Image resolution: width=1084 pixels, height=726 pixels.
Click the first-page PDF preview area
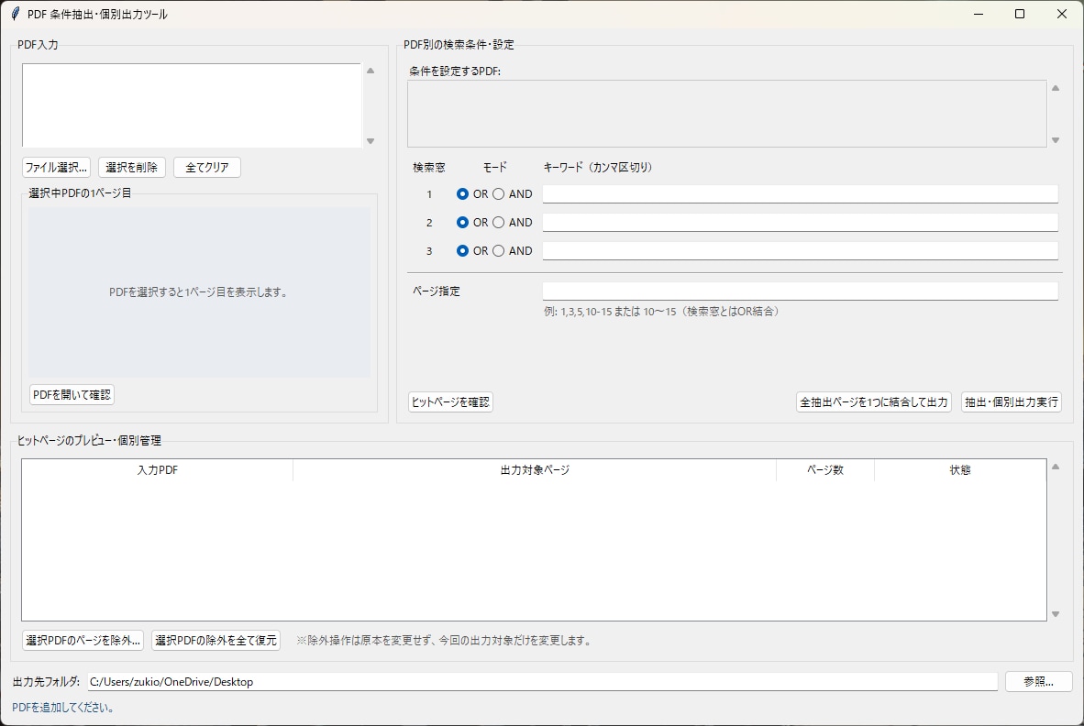click(199, 292)
